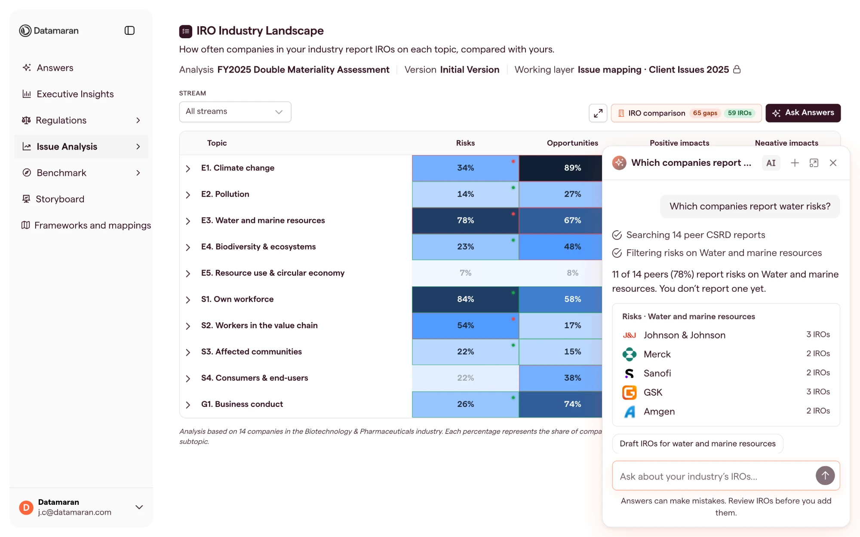The height and width of the screenshot is (537, 860).
Task: Close the Answers chat panel
Action: pos(833,163)
